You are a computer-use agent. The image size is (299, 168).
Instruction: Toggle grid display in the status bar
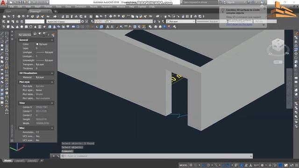pyautogui.click(x=191, y=165)
